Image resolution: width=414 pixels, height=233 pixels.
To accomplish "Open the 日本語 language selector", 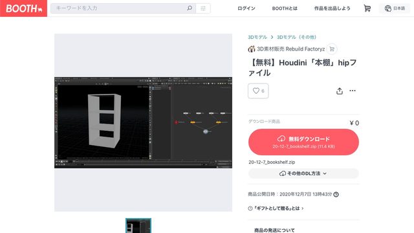I will tap(395, 8).
